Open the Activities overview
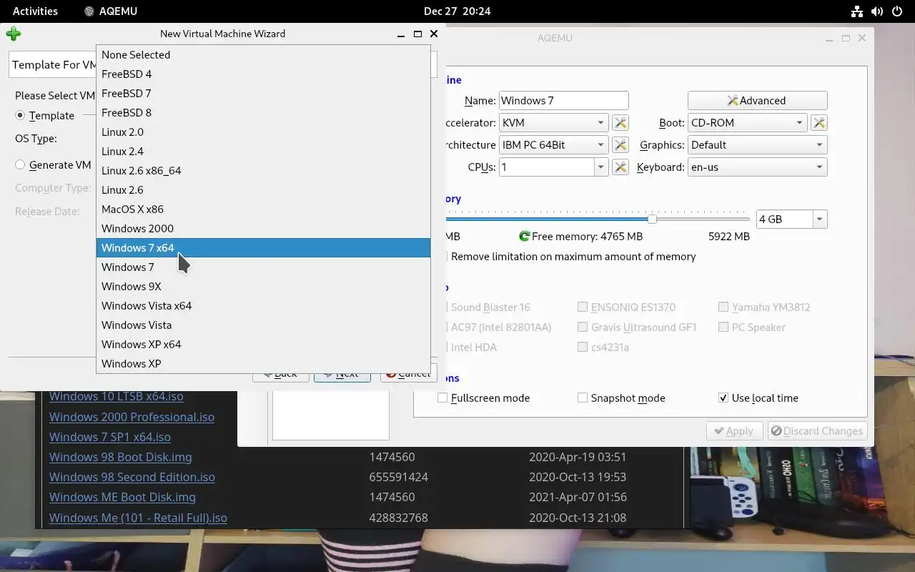The height and width of the screenshot is (572, 915). point(35,11)
